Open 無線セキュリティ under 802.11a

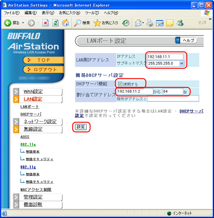(x=40, y=159)
